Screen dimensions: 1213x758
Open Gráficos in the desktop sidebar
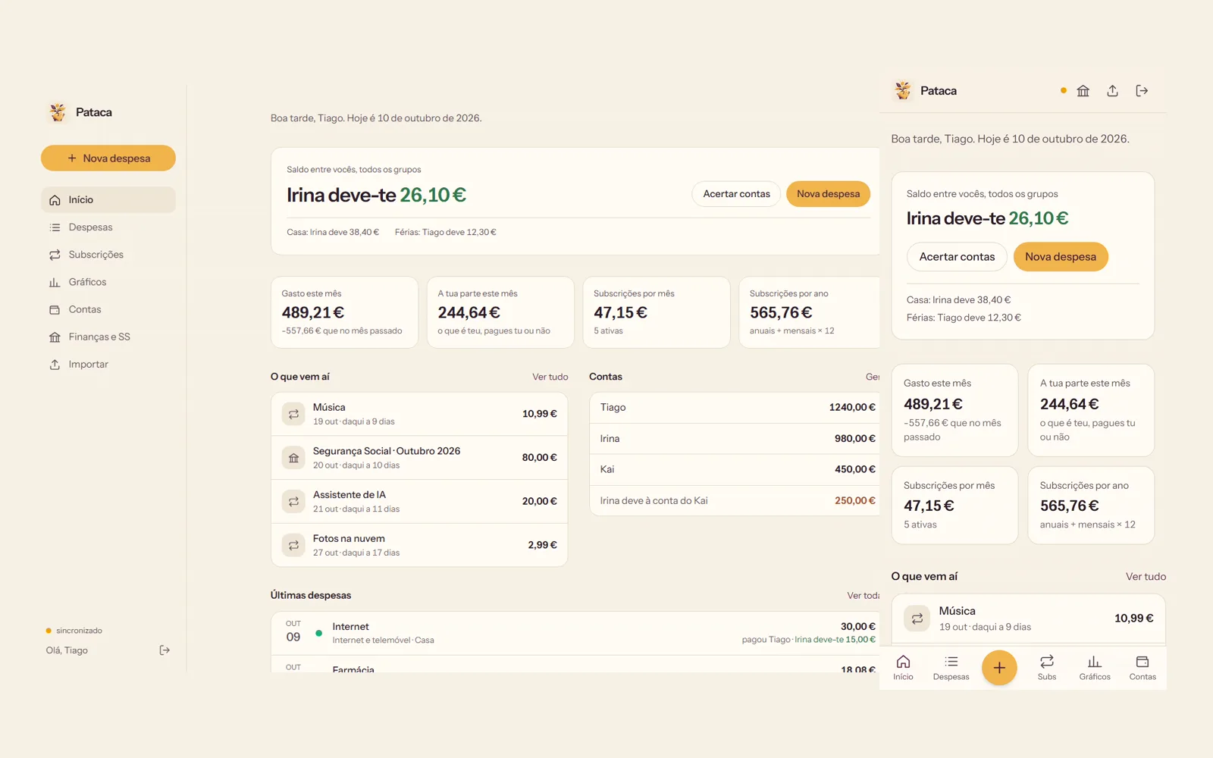pyautogui.click(x=108, y=282)
